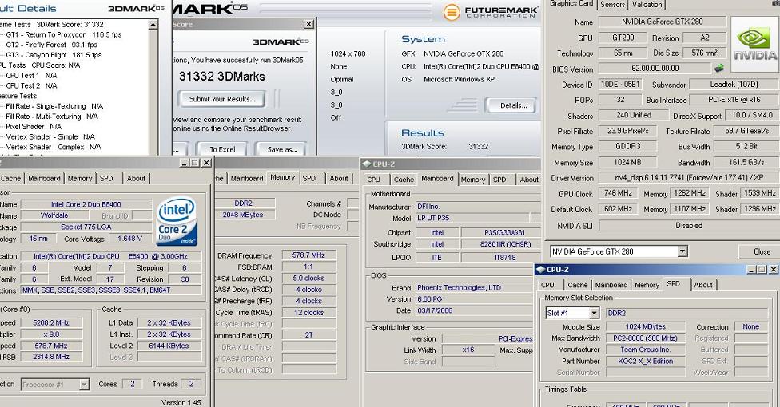Click the BIOS save chip icon in GPU-Z
Image resolution: width=780 pixels, height=407 pixels.
tap(720, 68)
